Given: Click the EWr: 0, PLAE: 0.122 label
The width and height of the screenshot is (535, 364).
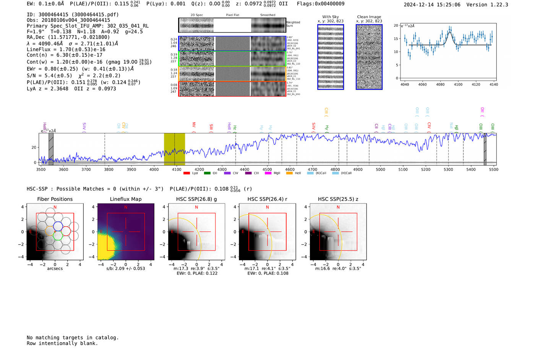Looking at the screenshot, I should (x=197, y=273).
